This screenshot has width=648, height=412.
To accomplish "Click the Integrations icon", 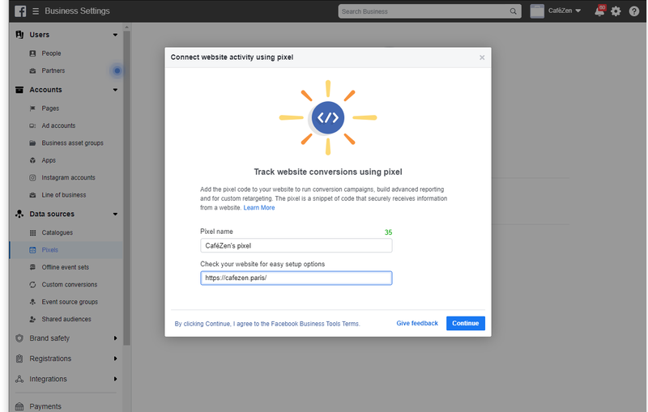I will pyautogui.click(x=19, y=379).
